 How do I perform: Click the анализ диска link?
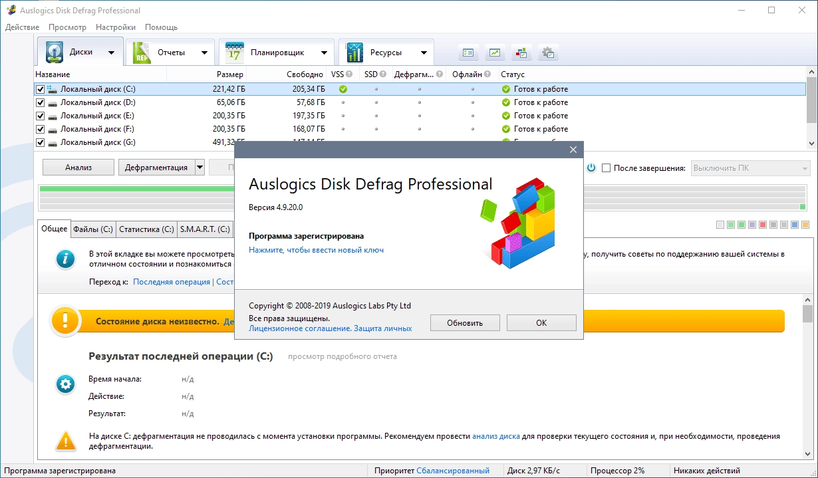(x=496, y=436)
